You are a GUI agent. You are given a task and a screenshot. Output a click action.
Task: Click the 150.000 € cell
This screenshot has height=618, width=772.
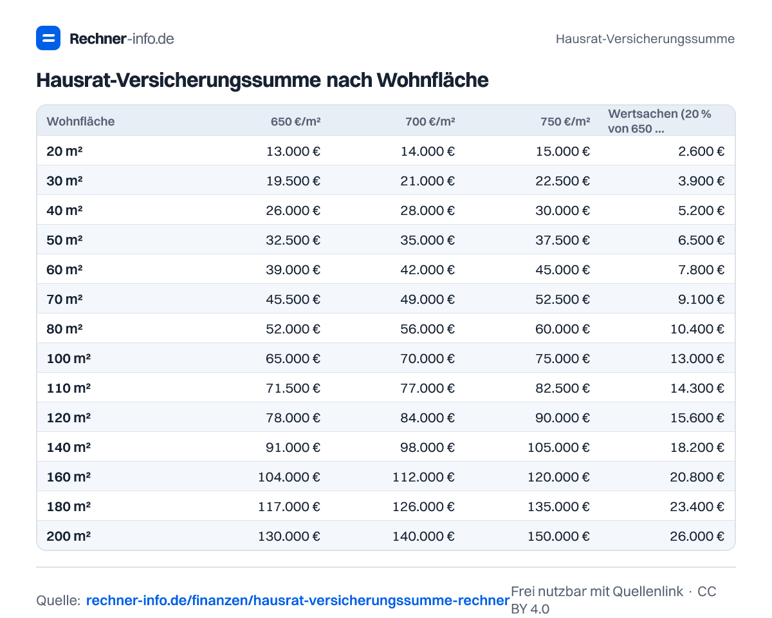(559, 536)
